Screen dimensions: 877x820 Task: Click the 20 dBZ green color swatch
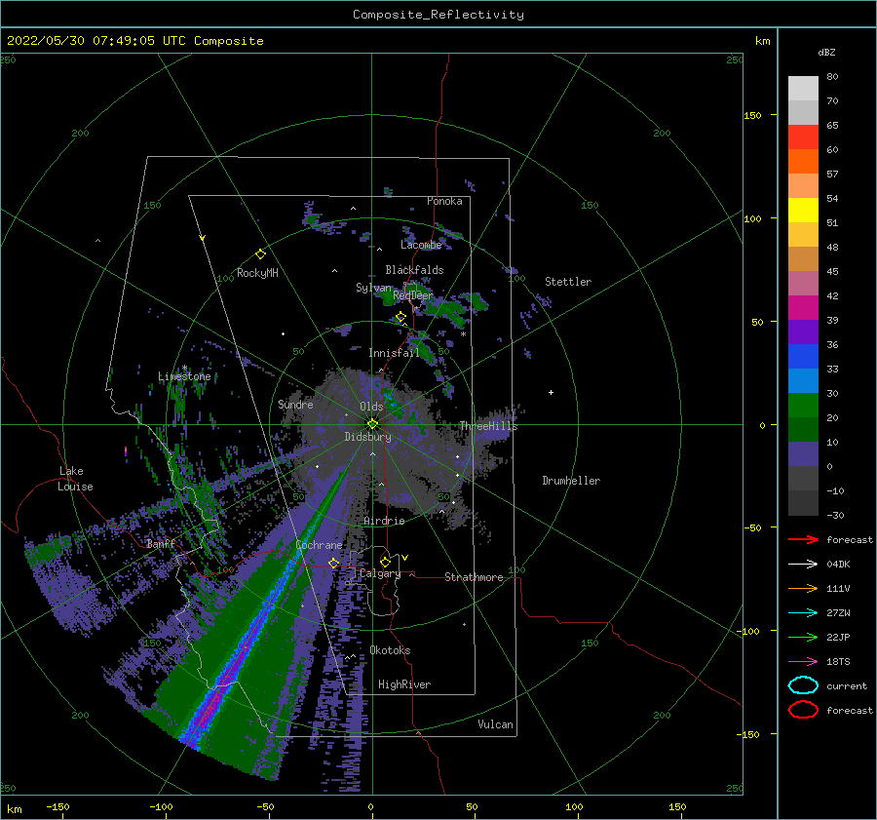point(803,405)
